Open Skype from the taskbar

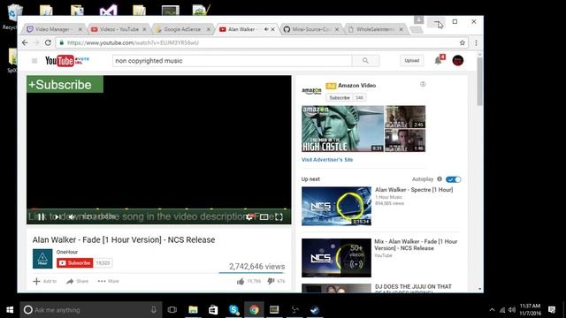(x=233, y=310)
